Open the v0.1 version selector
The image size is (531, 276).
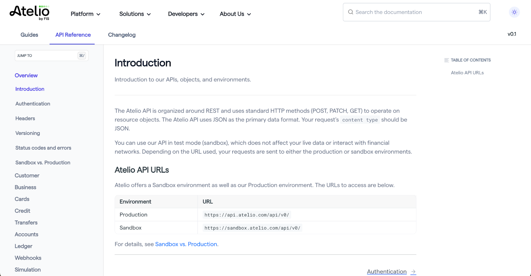coord(512,34)
